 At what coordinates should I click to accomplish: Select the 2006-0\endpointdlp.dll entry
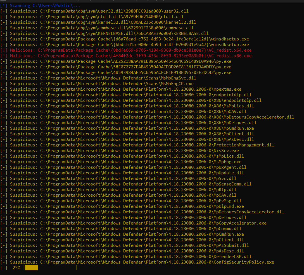pyautogui.click(x=126, y=95)
